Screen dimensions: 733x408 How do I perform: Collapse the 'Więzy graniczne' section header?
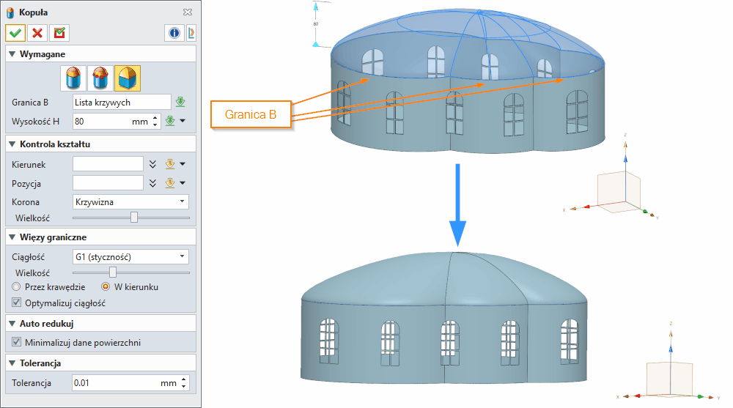(12, 237)
